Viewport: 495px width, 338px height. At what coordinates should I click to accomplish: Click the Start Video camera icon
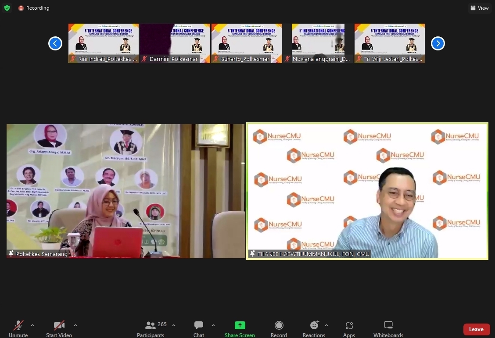coord(59,325)
